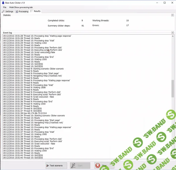Viewport: 176px width, 170px height.
Task: Select the Results tab
Action: (36, 11)
